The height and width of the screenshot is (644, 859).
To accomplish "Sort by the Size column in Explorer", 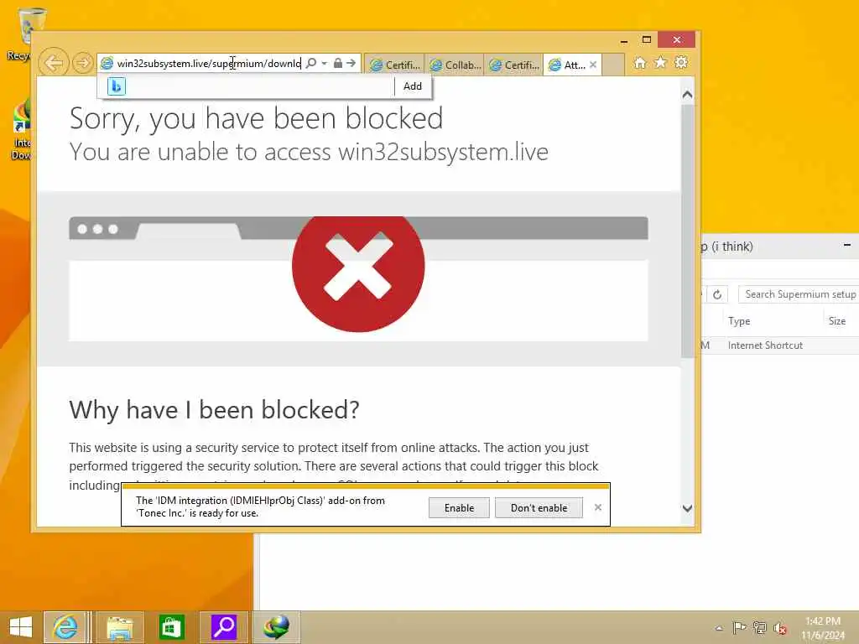I will [x=837, y=321].
